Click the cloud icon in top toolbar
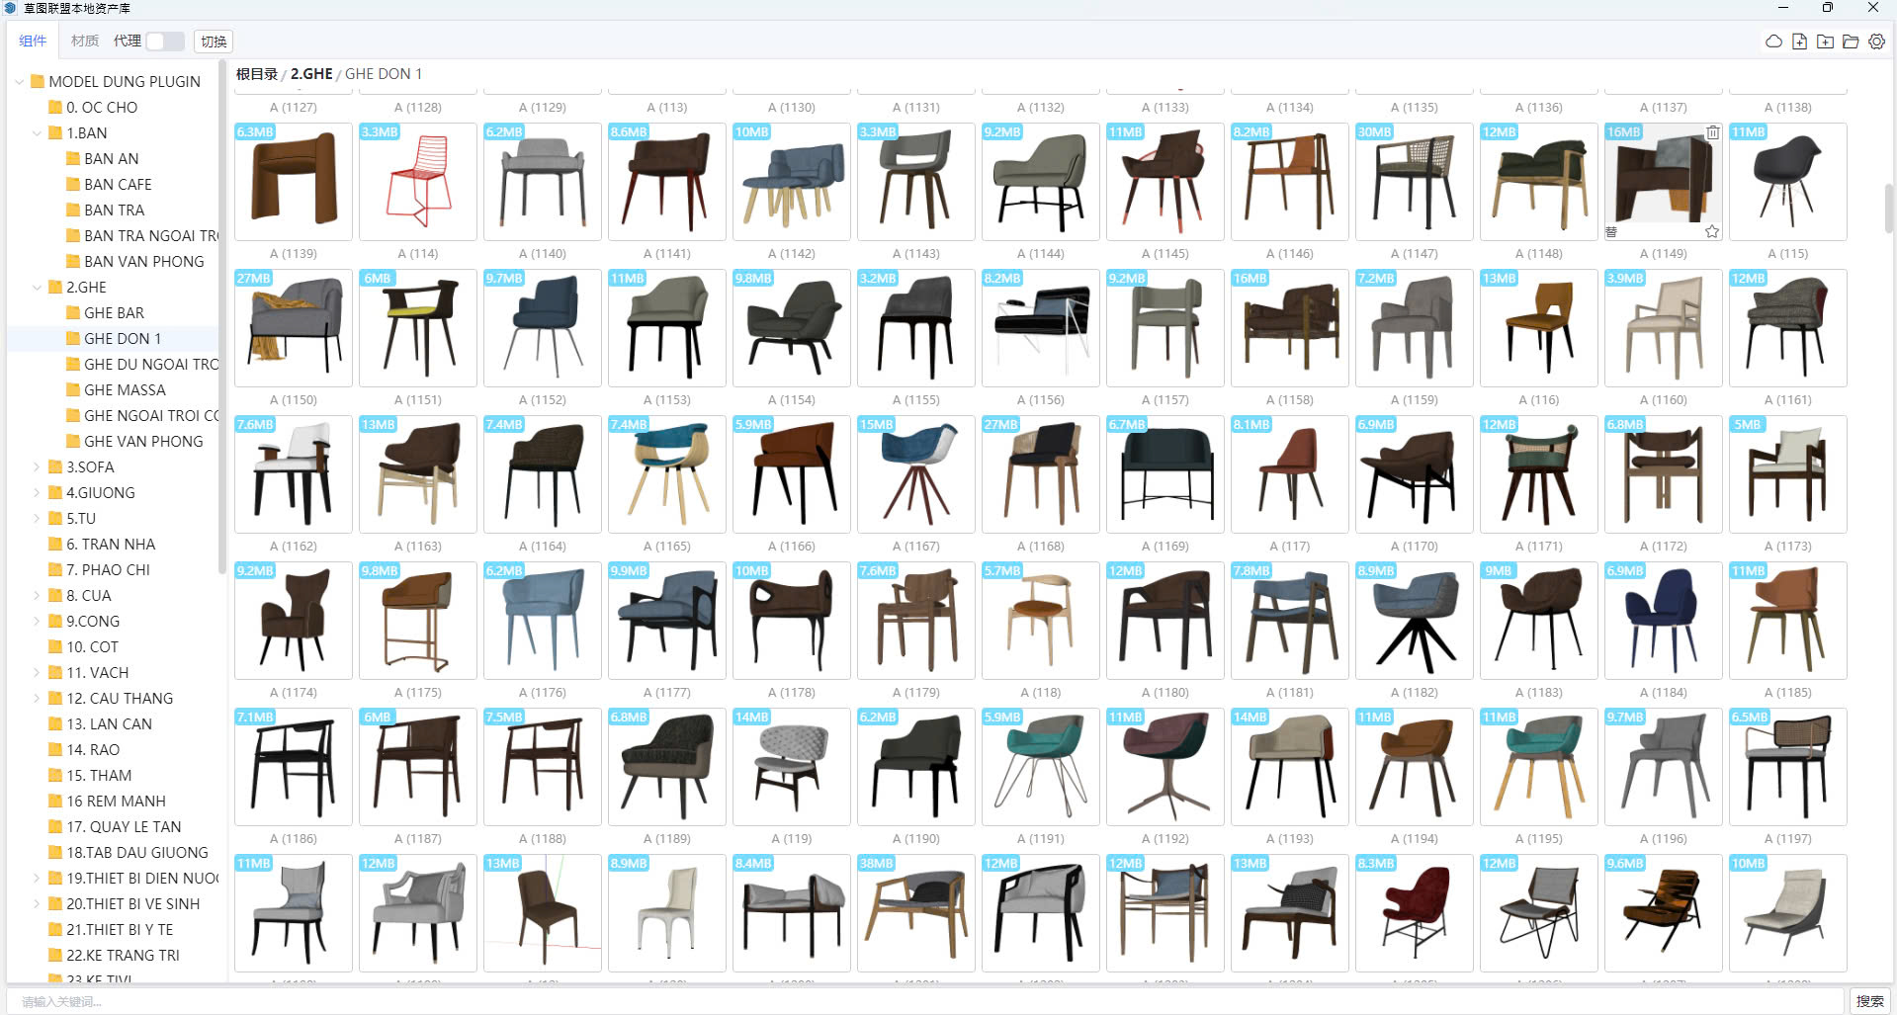This screenshot has width=1897, height=1015. pyautogui.click(x=1773, y=42)
